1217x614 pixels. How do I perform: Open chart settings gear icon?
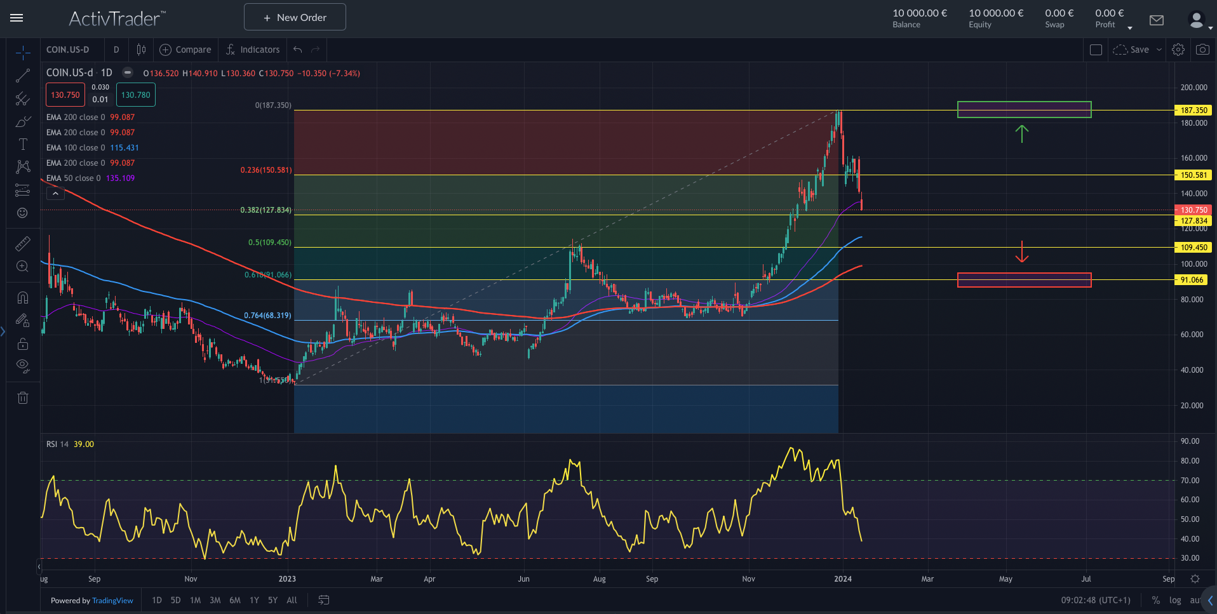(x=1178, y=50)
